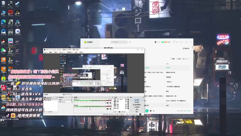Remove selected source with minus icon
This screenshot has width=241, height=136.
(117, 112)
